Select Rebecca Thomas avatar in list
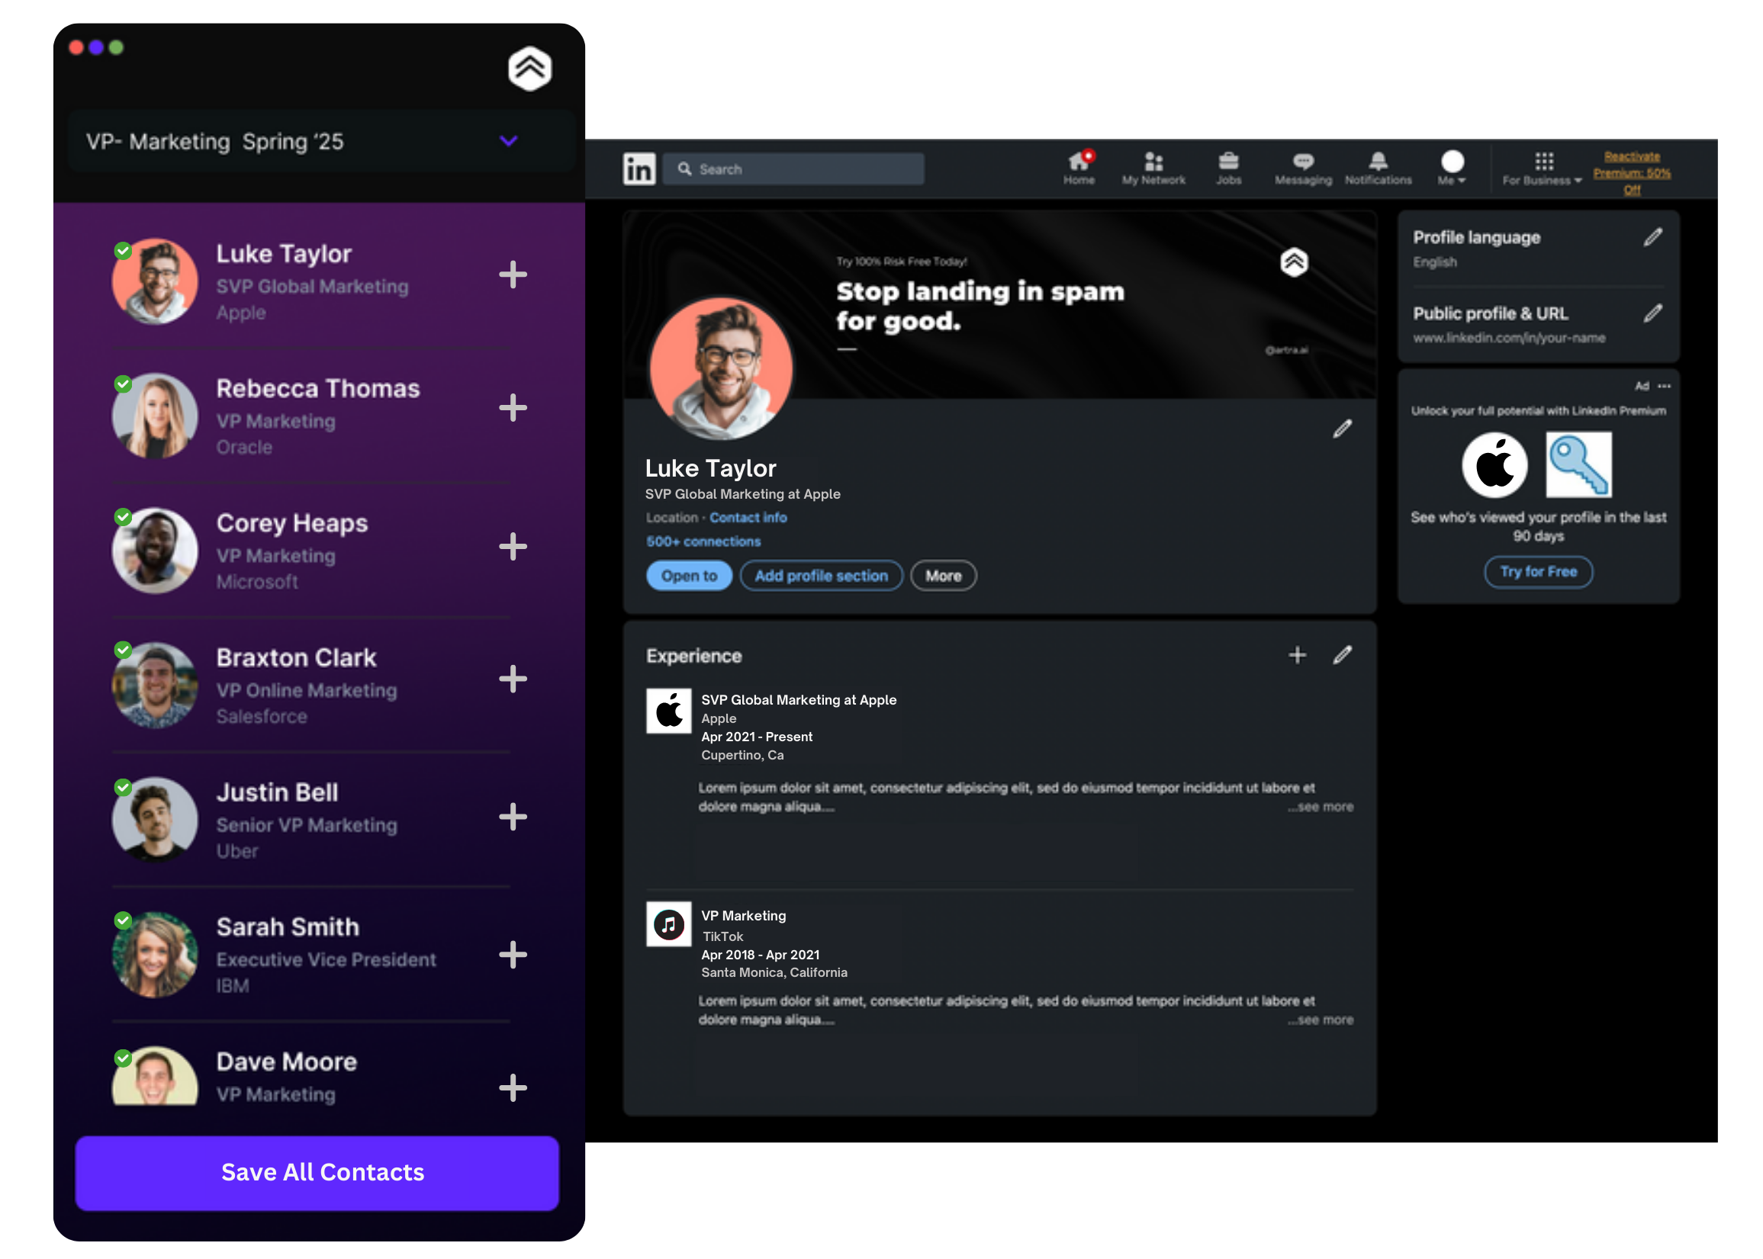 (154, 416)
